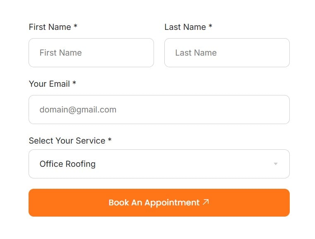Click the Book An Appointment text
This screenshot has width=315, height=239.
(x=154, y=202)
